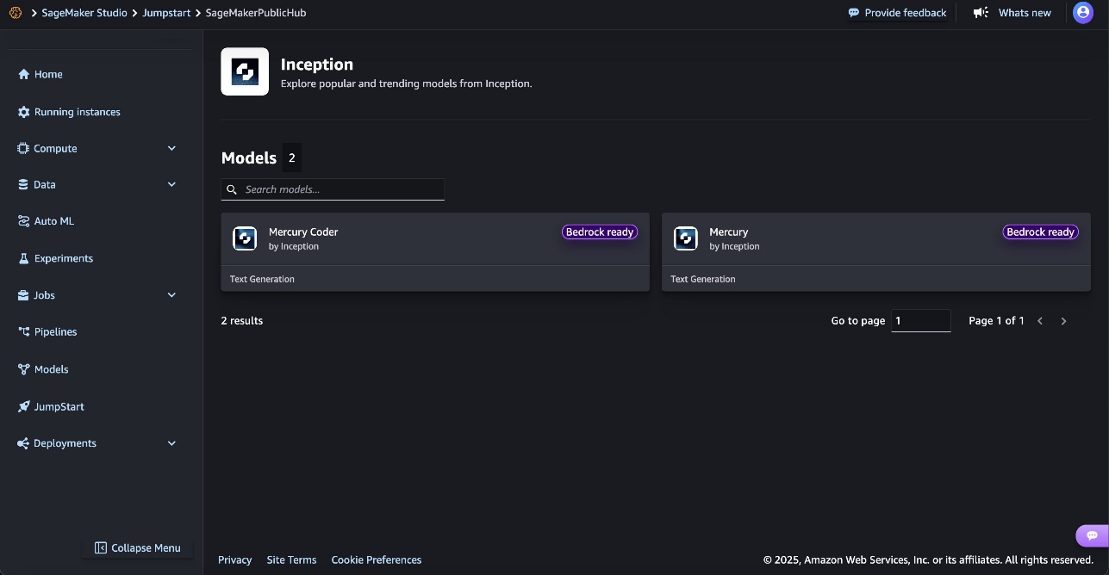Click the Inception provider logo
Viewport: 1109px width, 575px height.
point(245,71)
